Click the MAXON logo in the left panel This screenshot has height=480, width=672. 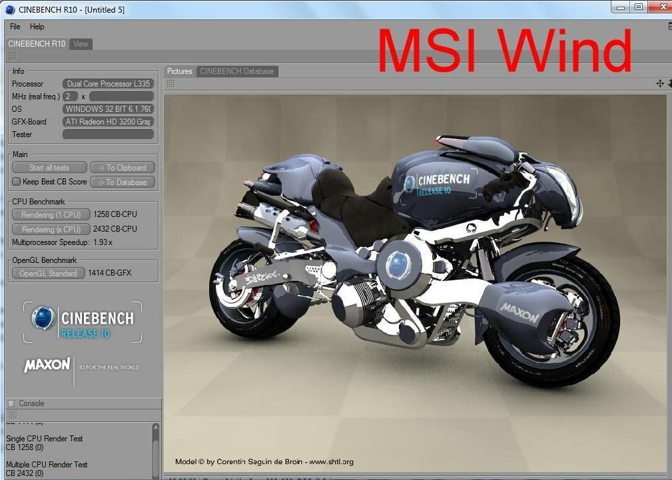click(47, 365)
